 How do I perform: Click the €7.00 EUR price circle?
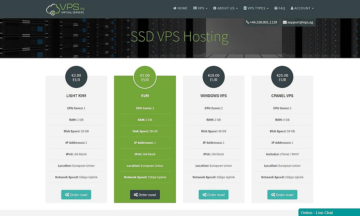click(145, 77)
